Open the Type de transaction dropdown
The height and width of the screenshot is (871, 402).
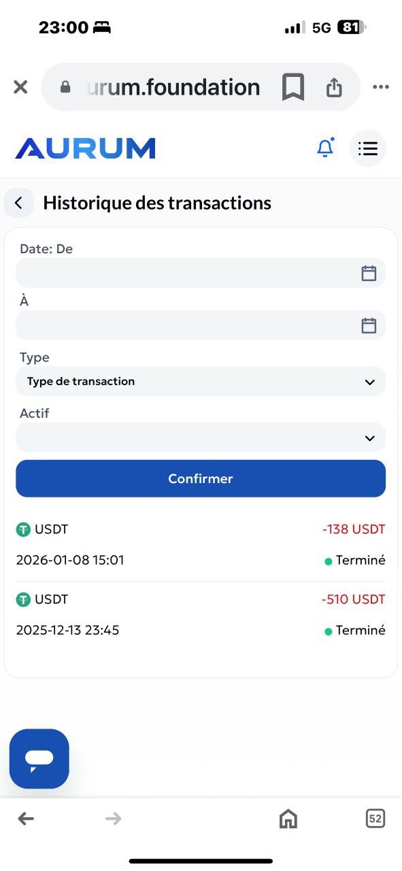tap(201, 381)
